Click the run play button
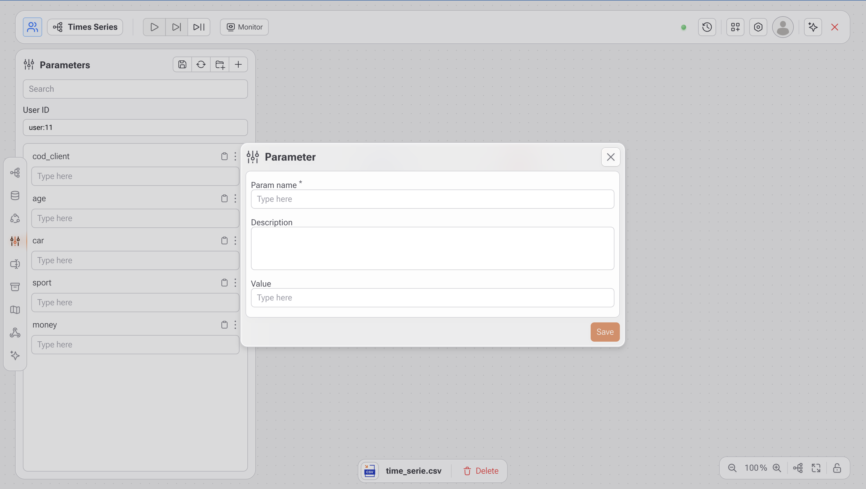This screenshot has height=489, width=866. (154, 27)
